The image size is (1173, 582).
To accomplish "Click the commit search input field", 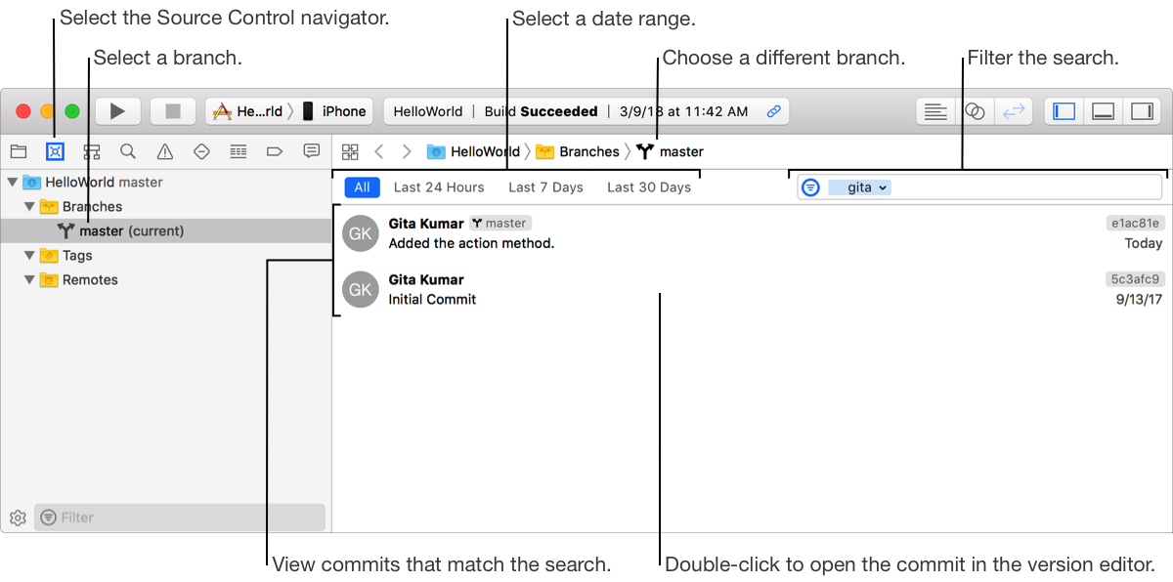I will pyautogui.click(x=979, y=187).
